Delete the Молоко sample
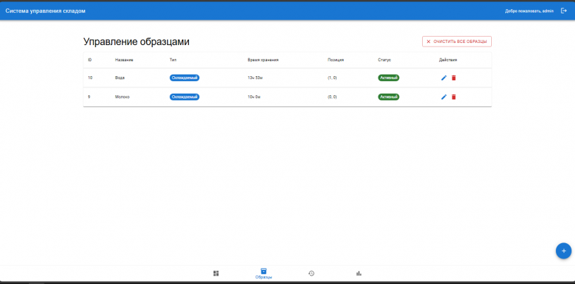575x284 pixels. click(454, 97)
